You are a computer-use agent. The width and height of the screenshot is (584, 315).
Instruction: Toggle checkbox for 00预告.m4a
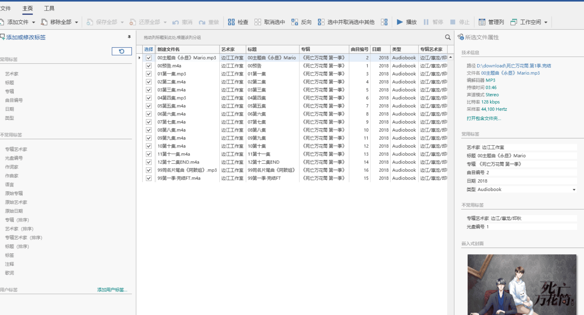149,66
